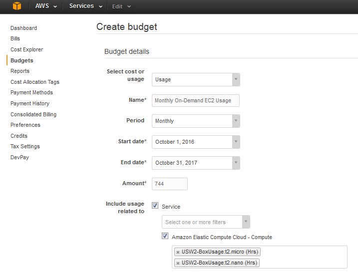Image resolution: width=358 pixels, height=276 pixels.
Task: Open the Services menu
Action: click(85, 6)
